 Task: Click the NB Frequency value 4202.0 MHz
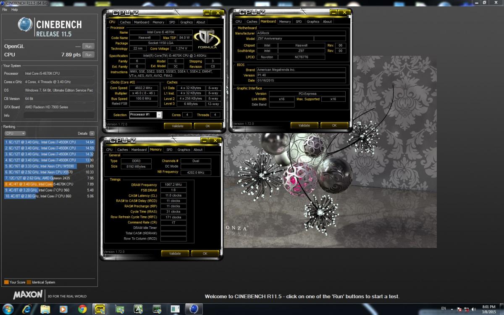pos(195,172)
